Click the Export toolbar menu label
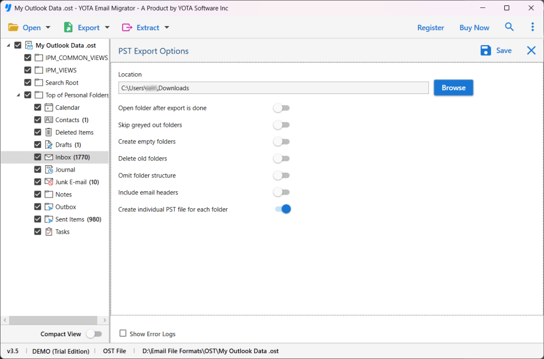This screenshot has height=359, width=544. pyautogui.click(x=89, y=28)
